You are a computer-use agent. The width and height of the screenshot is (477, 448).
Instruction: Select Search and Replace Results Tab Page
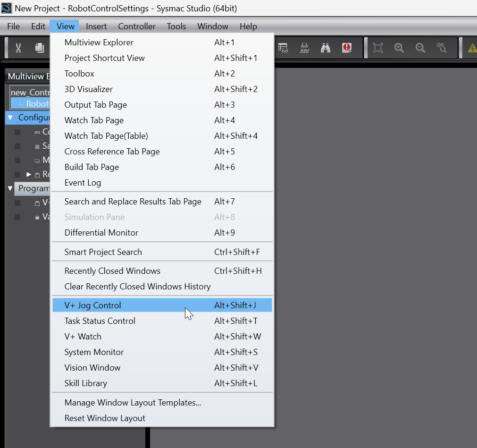pos(162,202)
